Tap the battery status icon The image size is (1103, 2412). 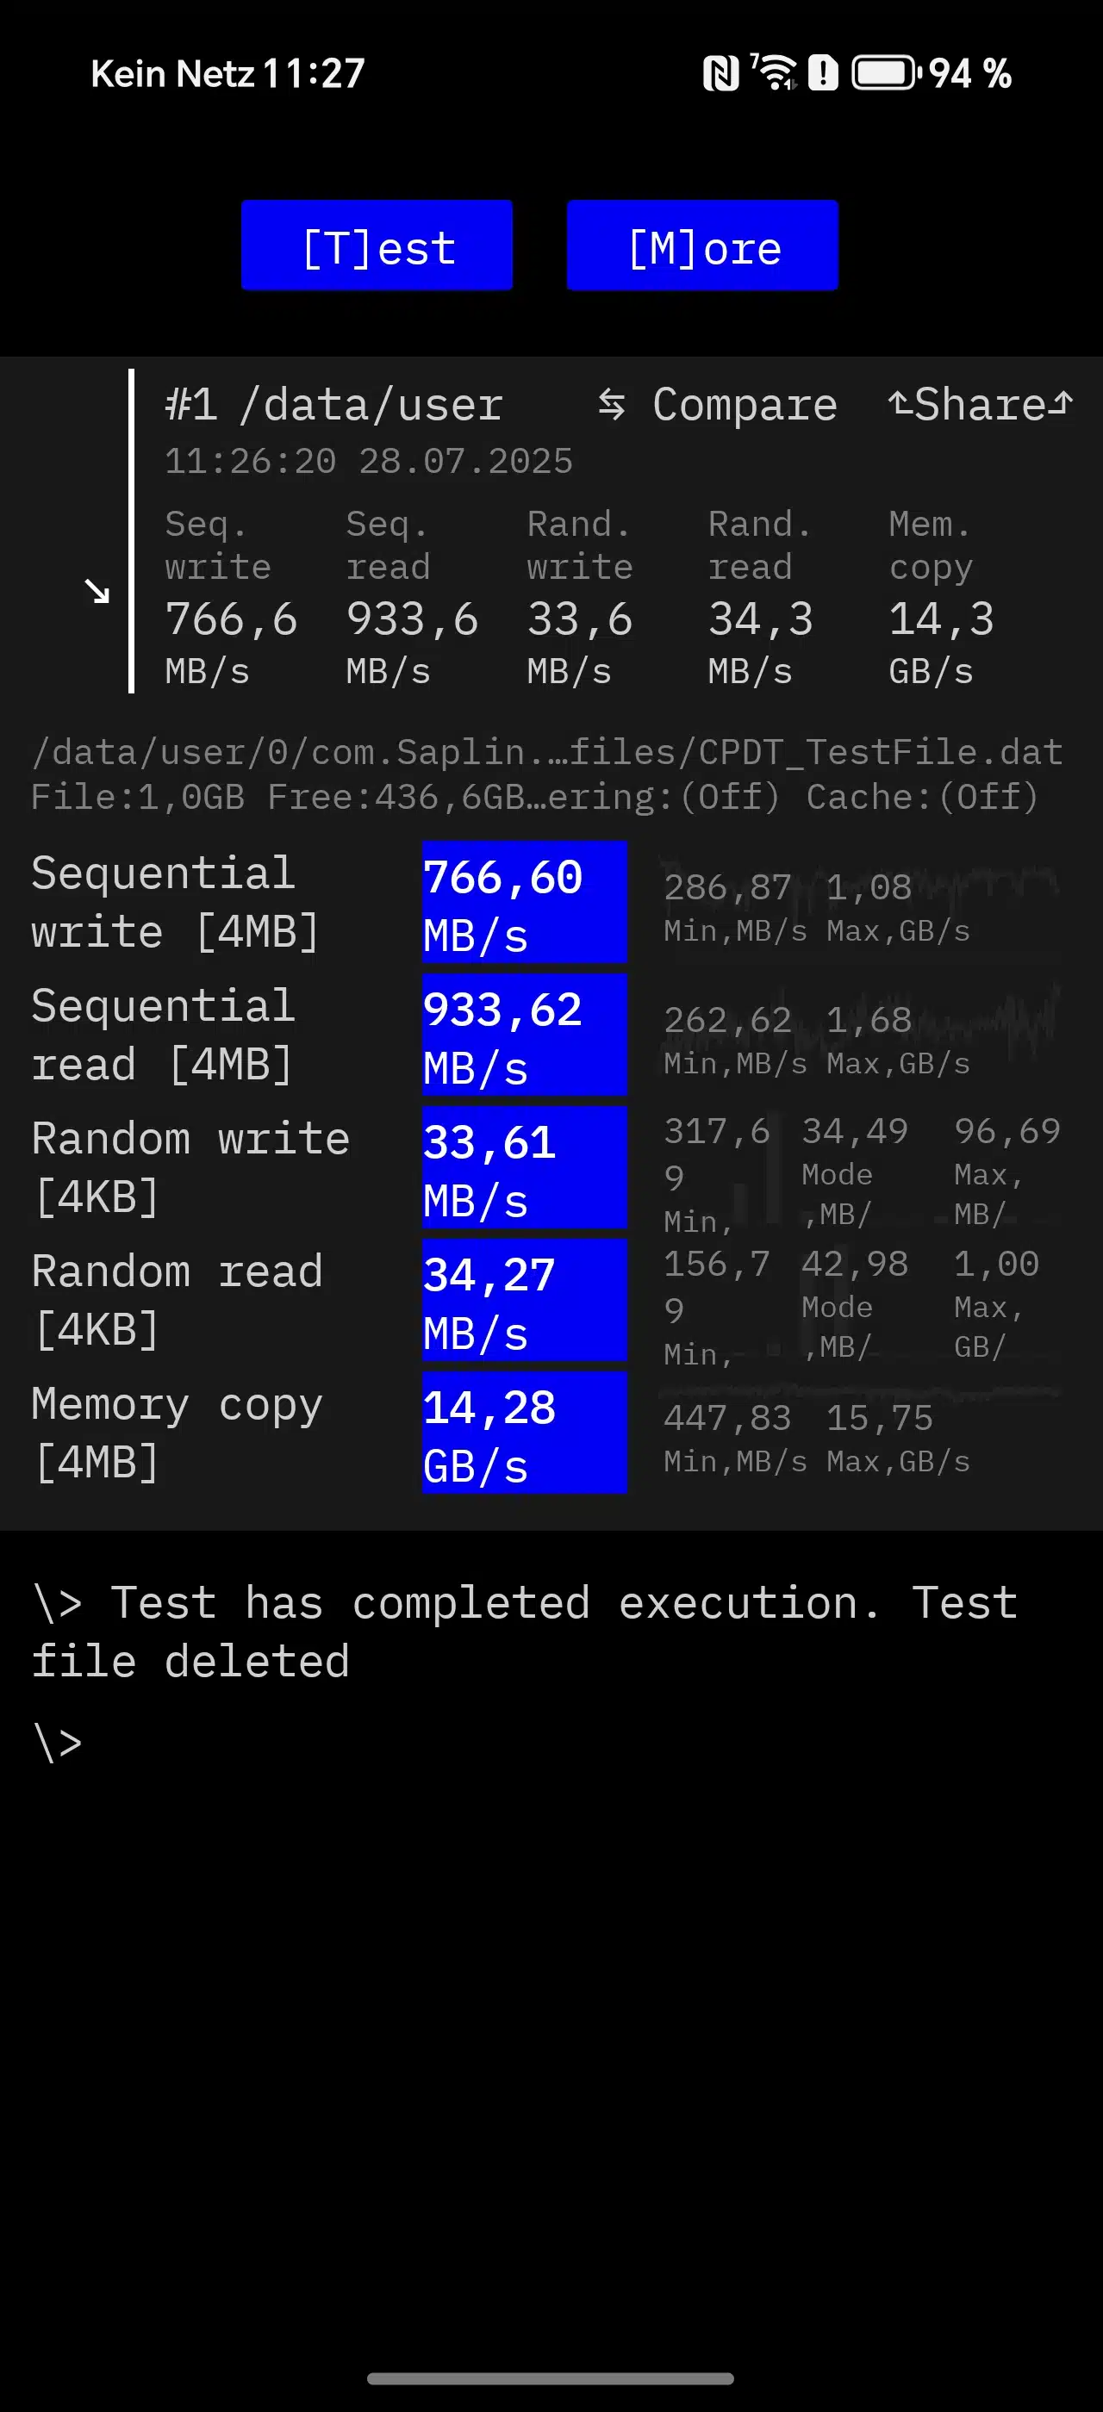tap(886, 73)
